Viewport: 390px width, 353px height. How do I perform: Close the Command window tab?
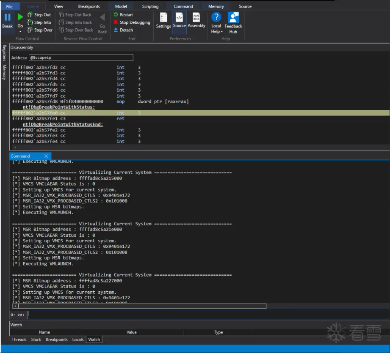point(46,156)
